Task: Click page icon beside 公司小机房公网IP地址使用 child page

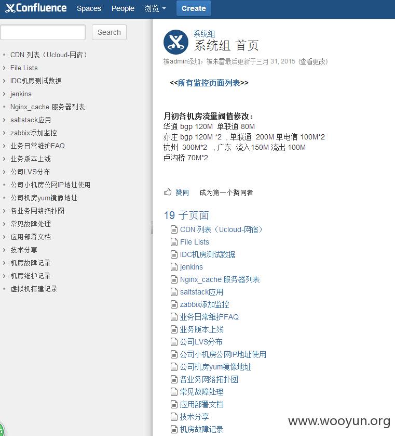Action: click(174, 354)
